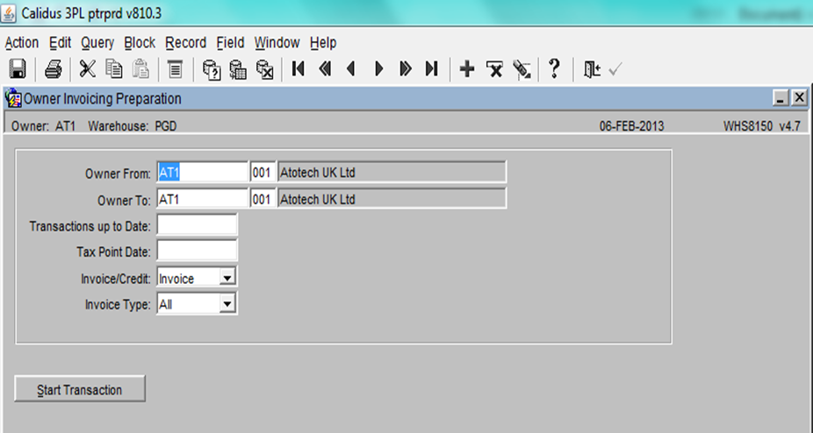Screen dimensions: 813x433
Task: Click Owner From Atotech UK Ltd name field
Action: [x=392, y=173]
